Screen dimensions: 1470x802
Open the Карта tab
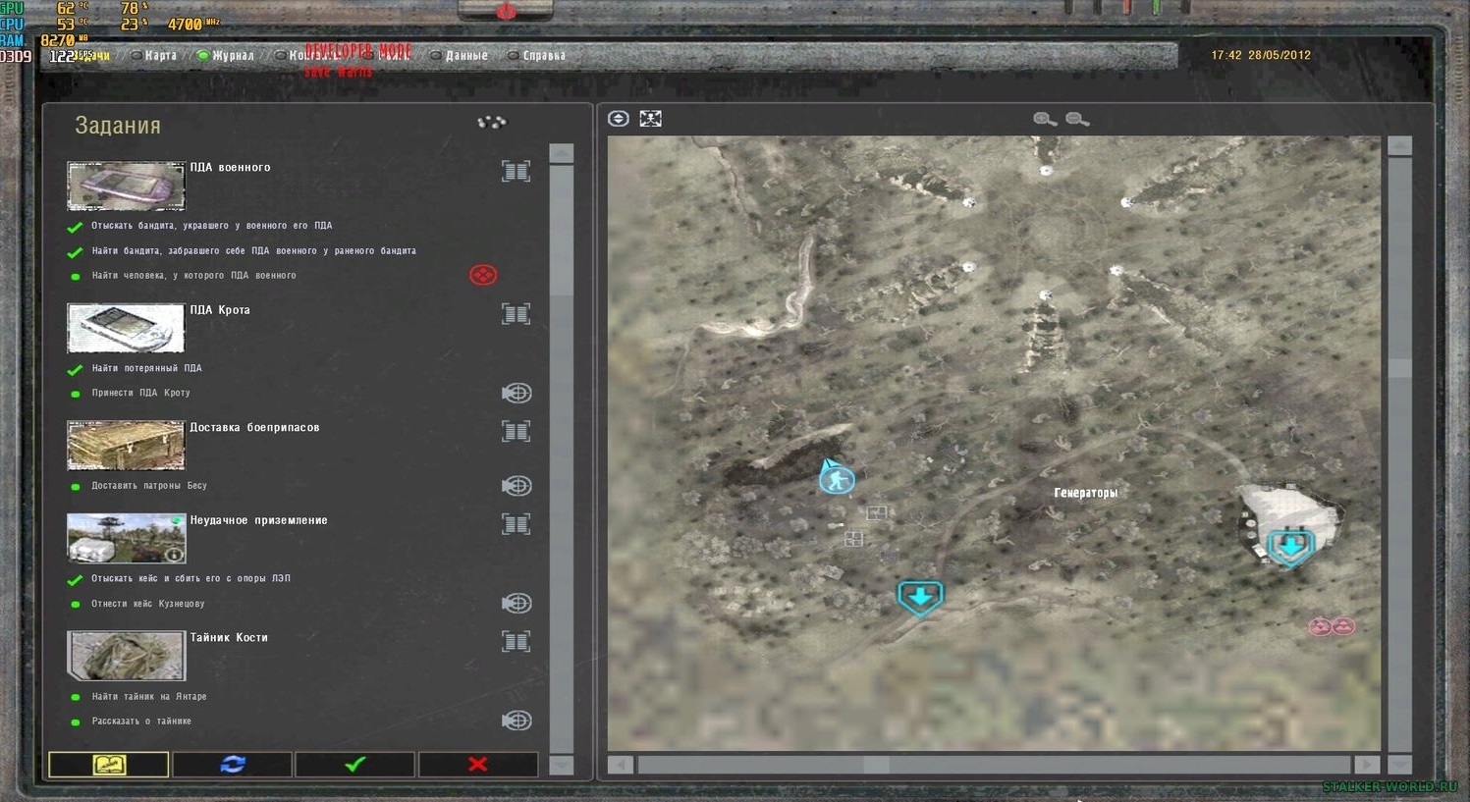(x=154, y=55)
